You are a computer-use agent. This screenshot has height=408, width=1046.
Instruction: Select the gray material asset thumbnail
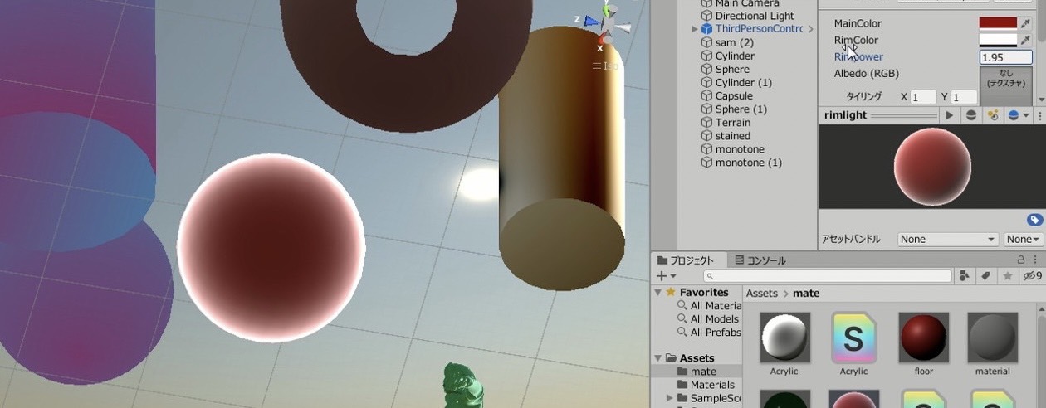pos(993,338)
